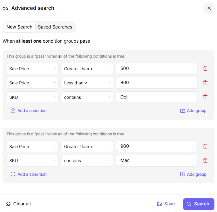Viewport: 217px width, 212px height.
Task: Delete the SKU contains Mac condition
Action: (205, 160)
